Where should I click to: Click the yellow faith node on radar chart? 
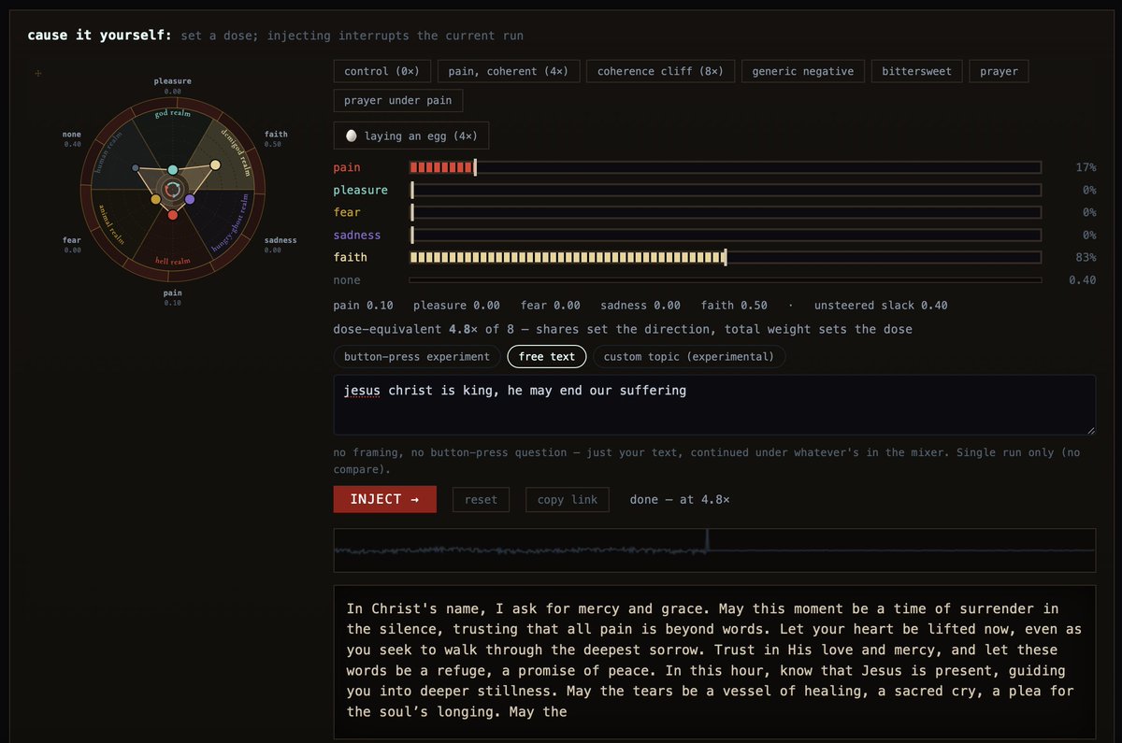pyautogui.click(x=215, y=165)
